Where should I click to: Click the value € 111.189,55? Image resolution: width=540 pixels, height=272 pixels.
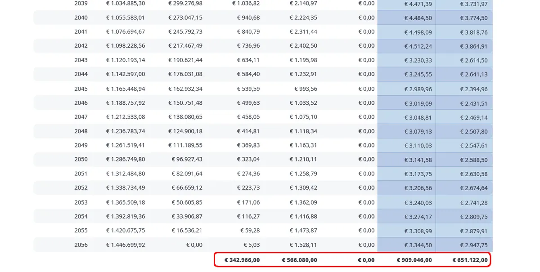185,145
